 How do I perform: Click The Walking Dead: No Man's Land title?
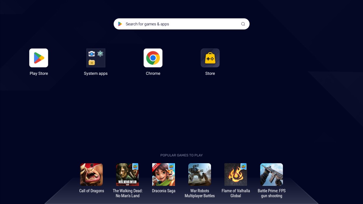click(x=128, y=193)
